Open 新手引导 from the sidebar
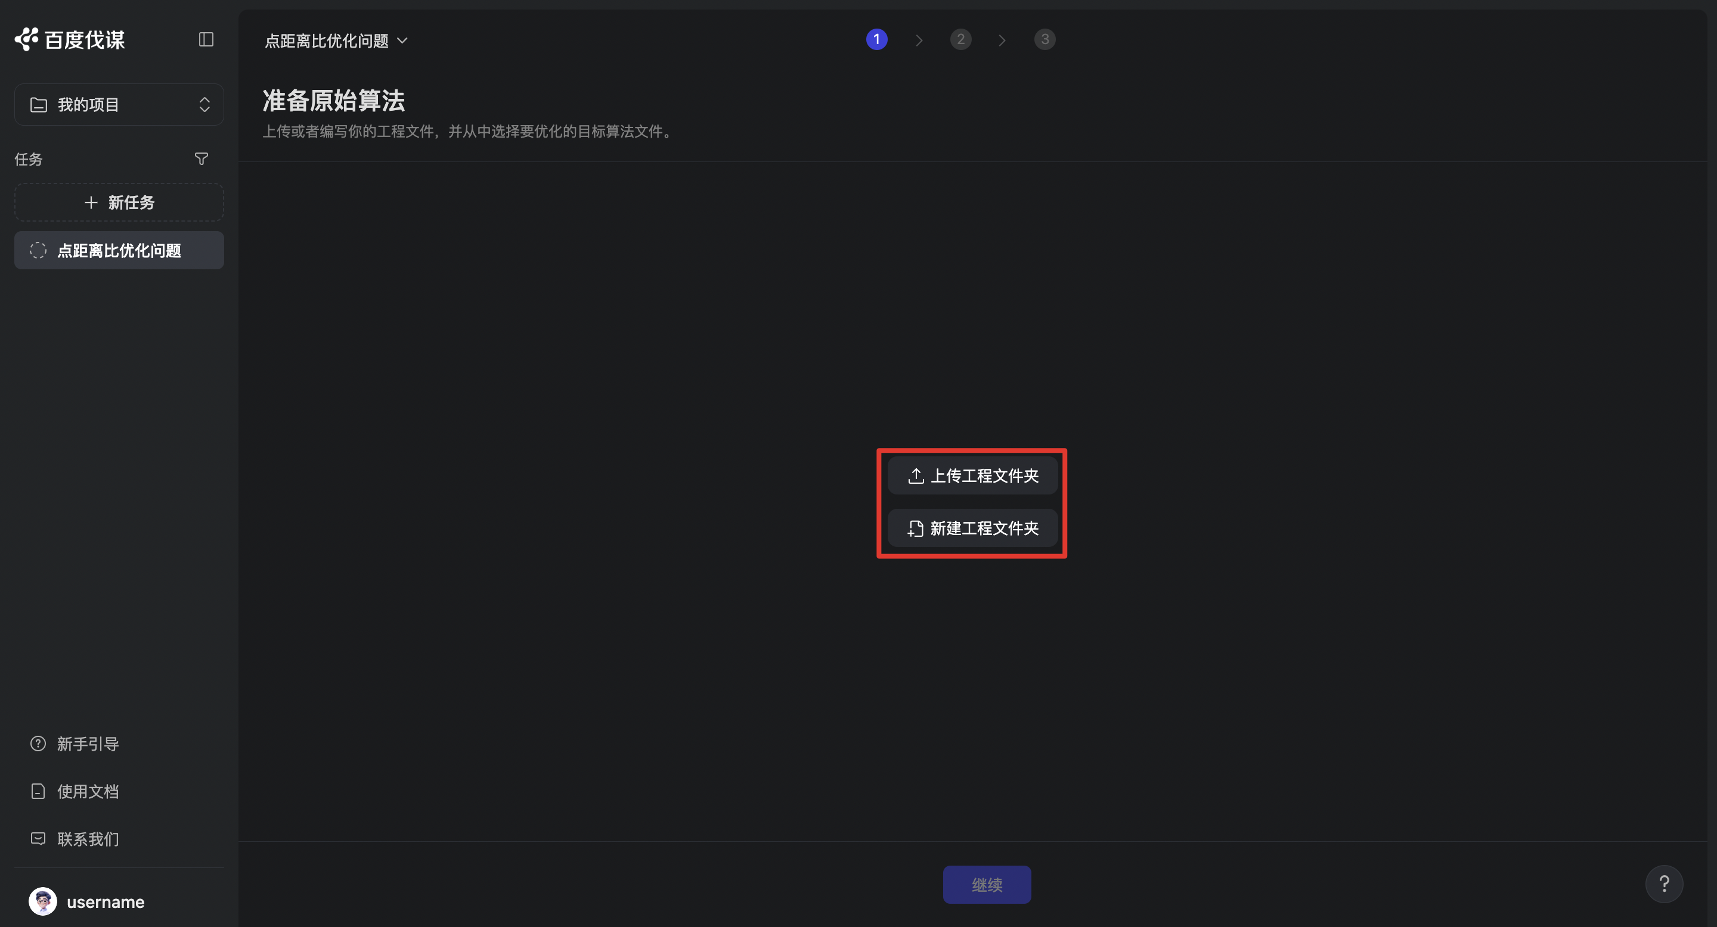Viewport: 1717px width, 927px height. click(86, 743)
